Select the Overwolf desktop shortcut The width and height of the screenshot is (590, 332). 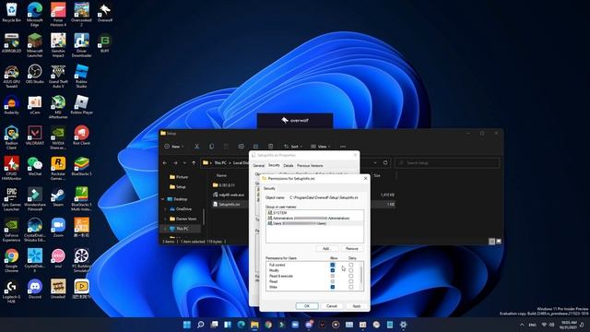(x=104, y=12)
